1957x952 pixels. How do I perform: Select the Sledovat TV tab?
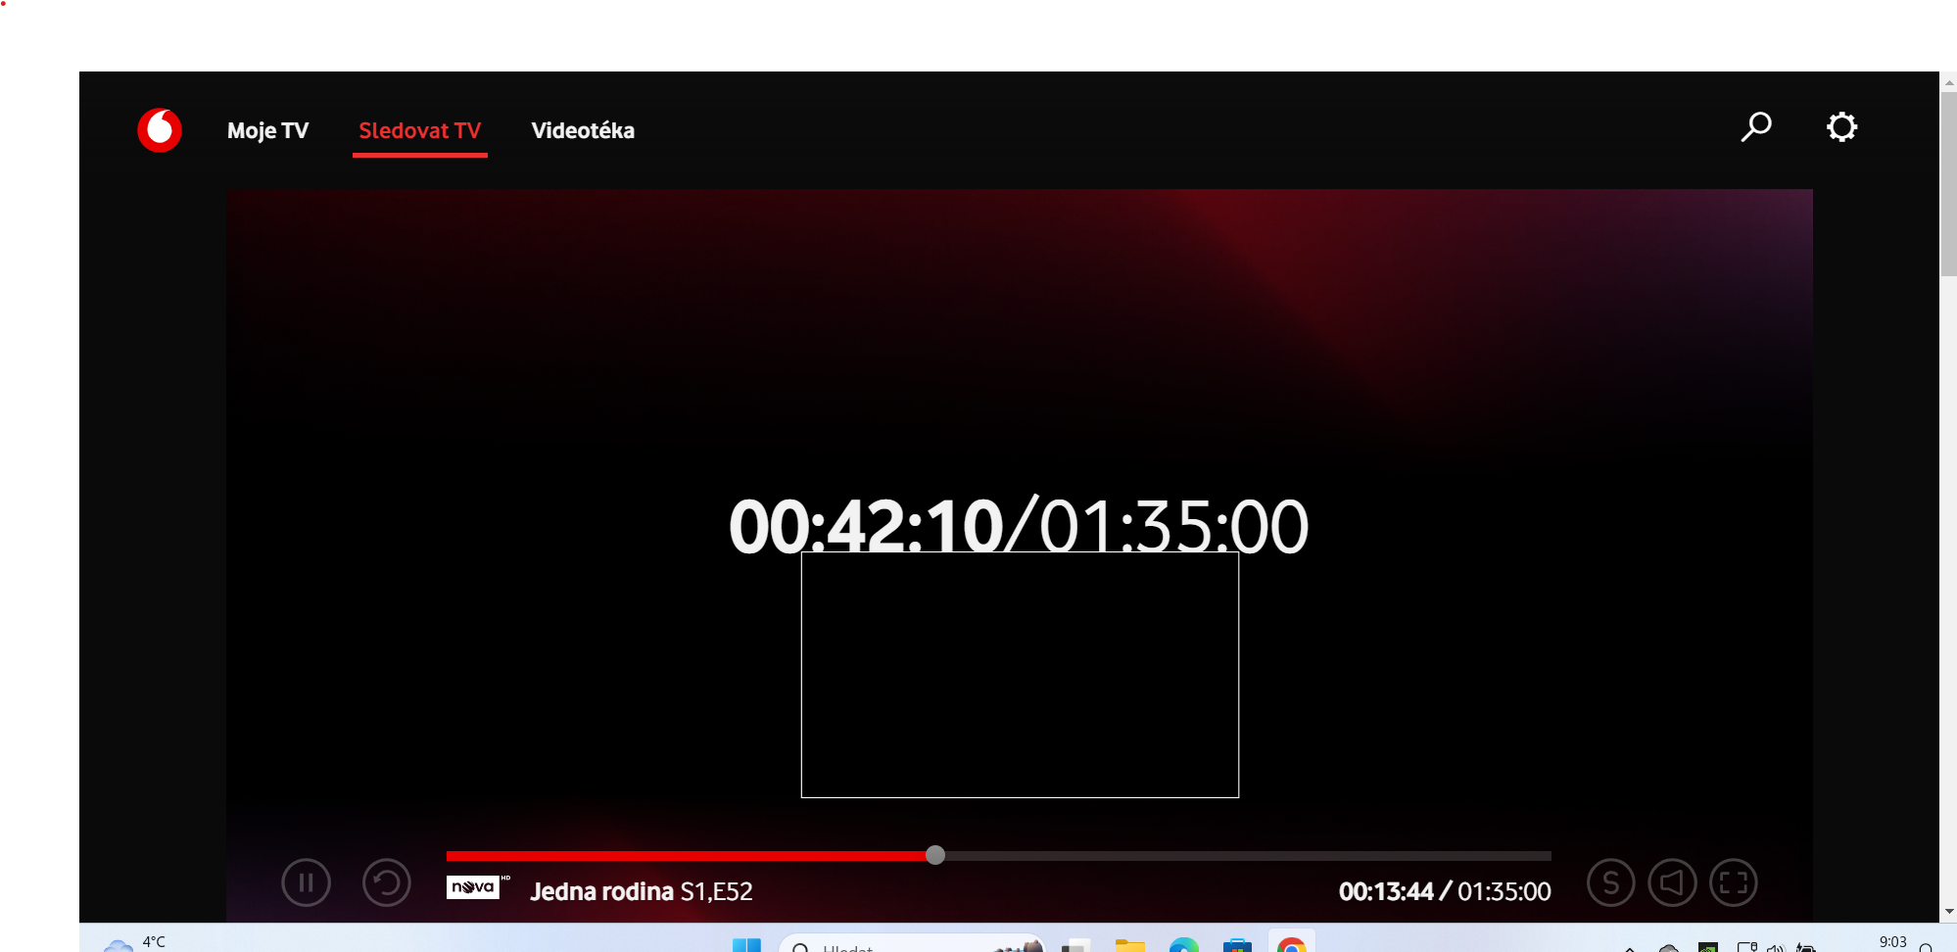pos(419,130)
